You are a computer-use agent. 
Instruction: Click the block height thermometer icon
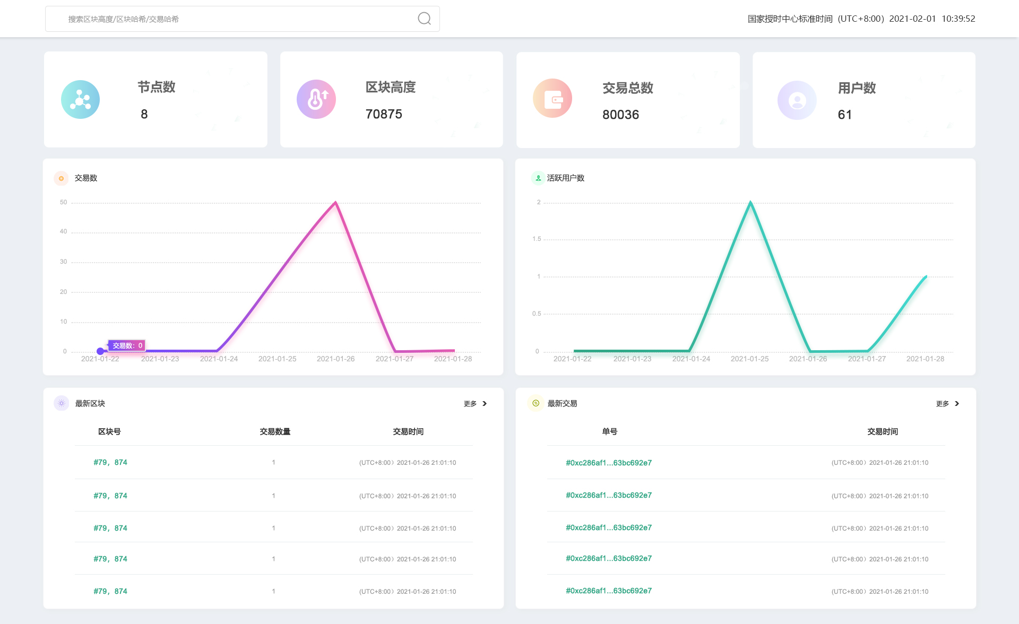316,99
